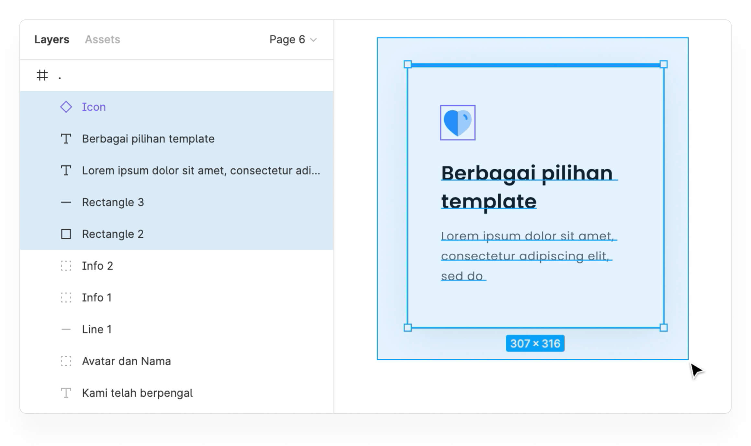Click the heart icon on canvas
The width and height of the screenshot is (751, 446).
457,123
